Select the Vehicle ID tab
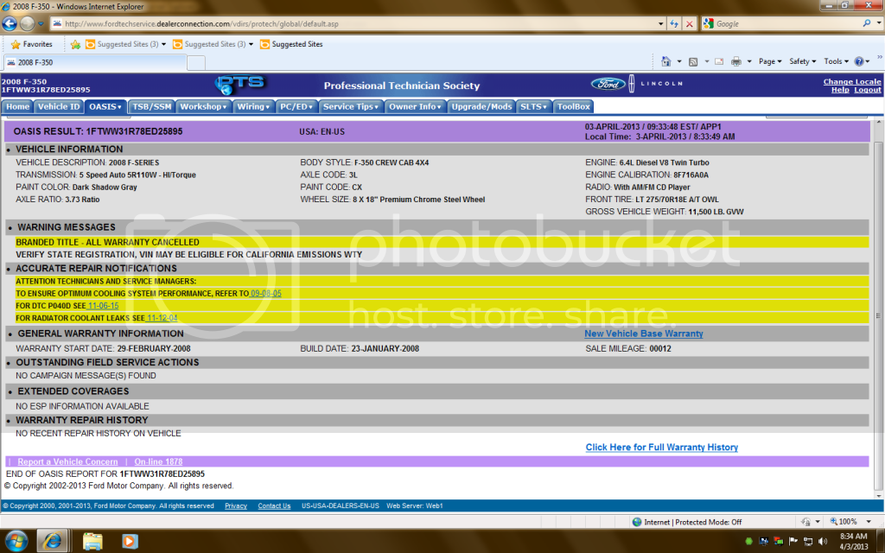The image size is (885, 553). pyautogui.click(x=59, y=106)
